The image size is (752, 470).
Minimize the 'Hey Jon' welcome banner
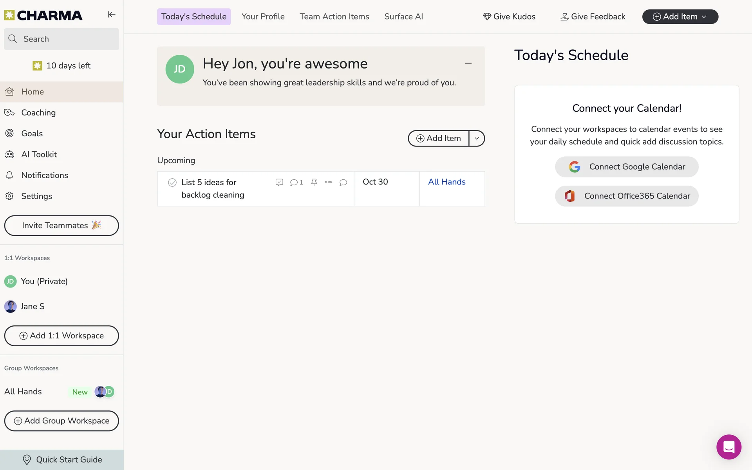[x=468, y=63]
